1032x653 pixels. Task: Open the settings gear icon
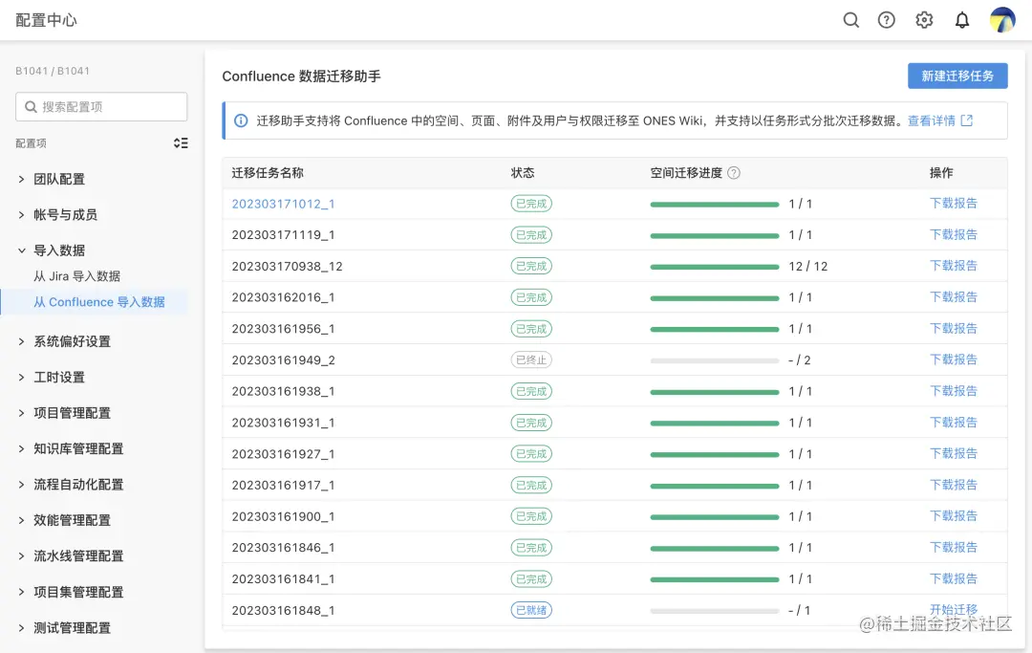click(924, 20)
